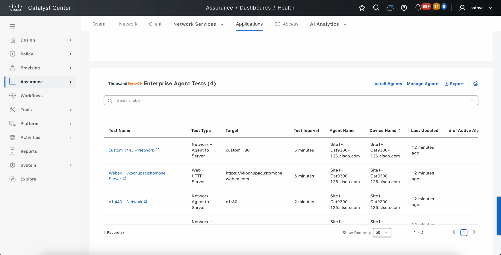
Task: Expand the AI Analytics dropdown
Action: point(328,24)
